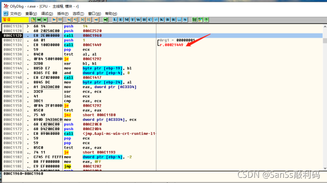Screen dimensions: 327x183
Task: Select the highlighted call 00AC1960 instruction row
Action: 163,35
